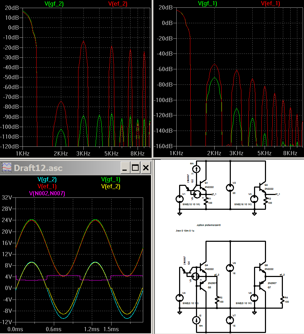Select the V2 supply voltage source symbol

tap(230, 188)
